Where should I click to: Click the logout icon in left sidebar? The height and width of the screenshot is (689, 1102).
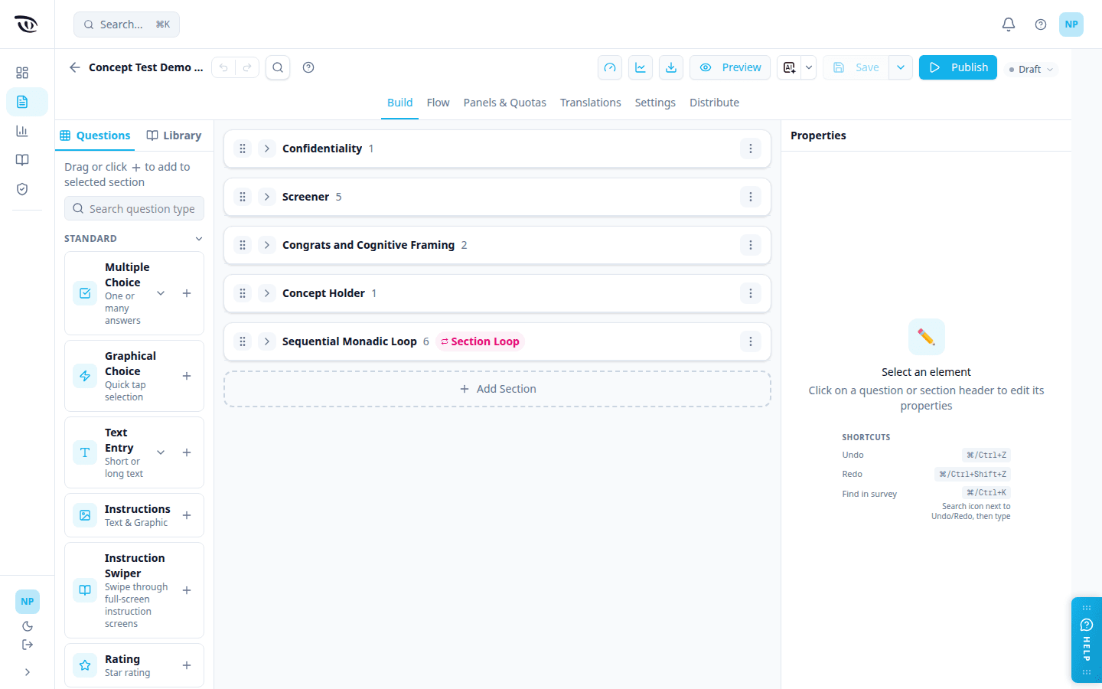coord(28,645)
